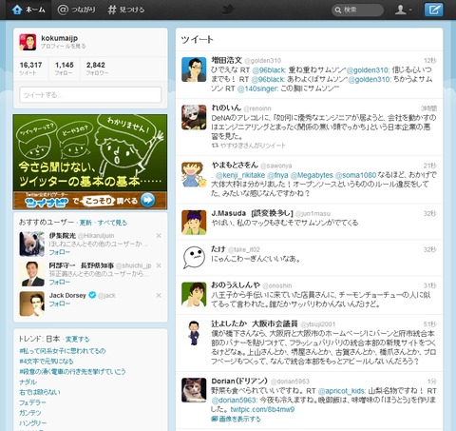The image size is (456, 431).
Task: Click into the search box in top bar
Action: 357,10
